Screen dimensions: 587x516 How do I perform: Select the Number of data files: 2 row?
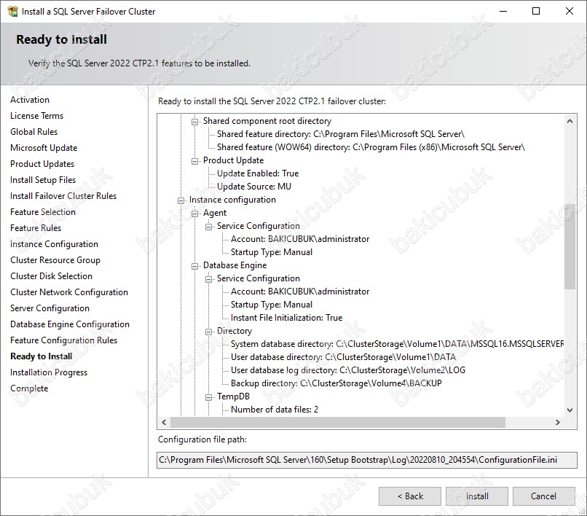(275, 410)
